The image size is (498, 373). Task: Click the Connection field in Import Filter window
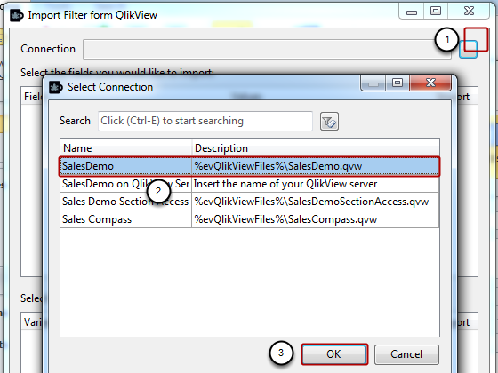pos(267,49)
